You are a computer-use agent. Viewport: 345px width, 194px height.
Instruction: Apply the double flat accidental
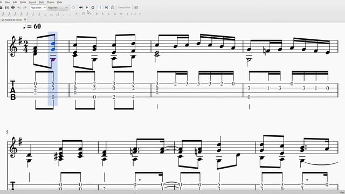(x=115, y=14)
